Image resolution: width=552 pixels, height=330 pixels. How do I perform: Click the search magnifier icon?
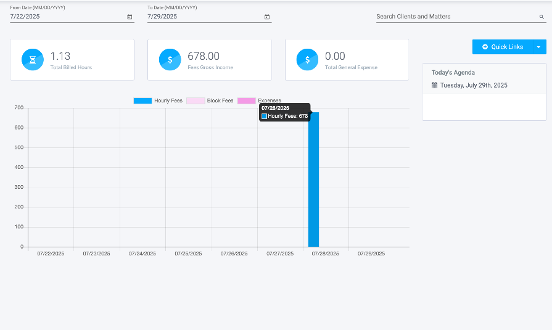click(542, 17)
